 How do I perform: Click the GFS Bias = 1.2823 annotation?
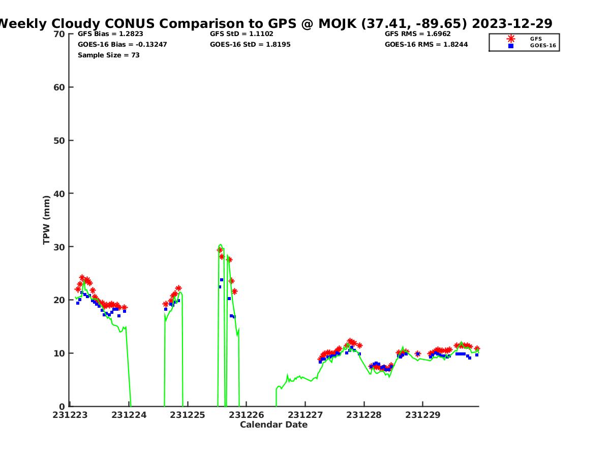pyautogui.click(x=110, y=34)
